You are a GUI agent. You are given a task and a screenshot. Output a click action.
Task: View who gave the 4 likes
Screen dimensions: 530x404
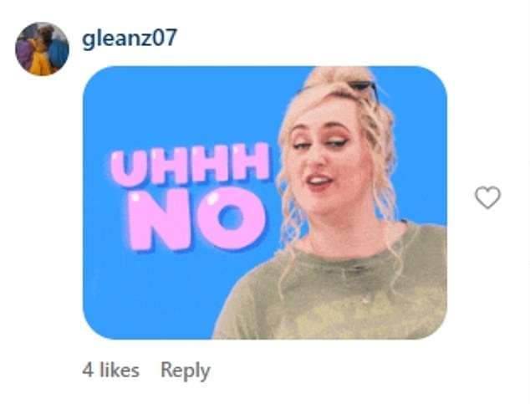pos(111,370)
